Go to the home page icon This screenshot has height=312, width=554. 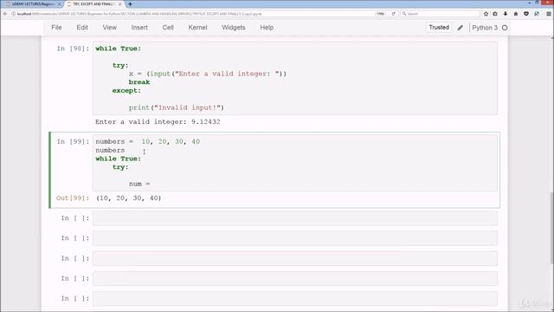[x=516, y=14]
